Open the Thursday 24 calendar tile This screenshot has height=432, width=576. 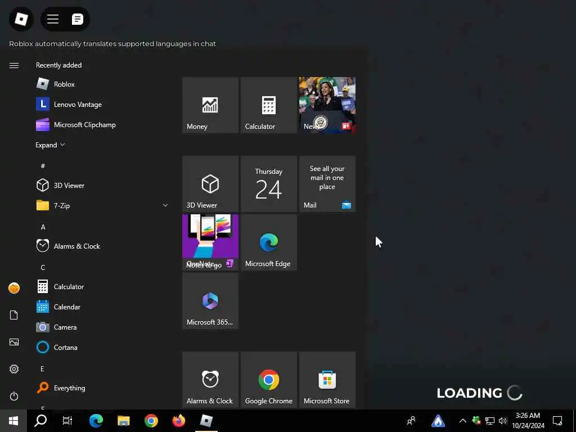[x=268, y=184]
